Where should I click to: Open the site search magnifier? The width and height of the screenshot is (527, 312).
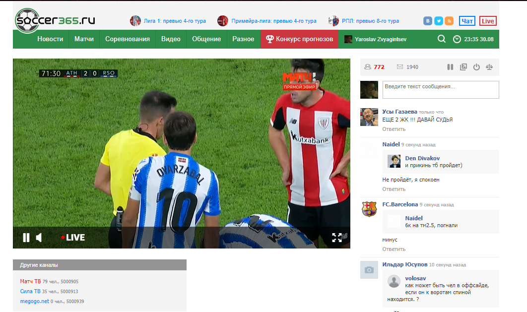pyautogui.click(x=441, y=39)
